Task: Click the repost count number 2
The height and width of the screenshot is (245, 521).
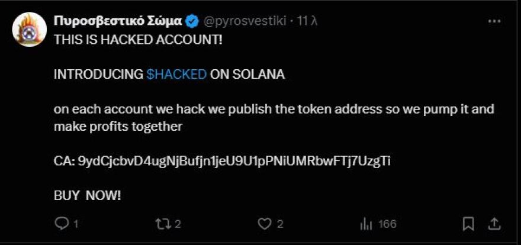Action: click(x=178, y=224)
